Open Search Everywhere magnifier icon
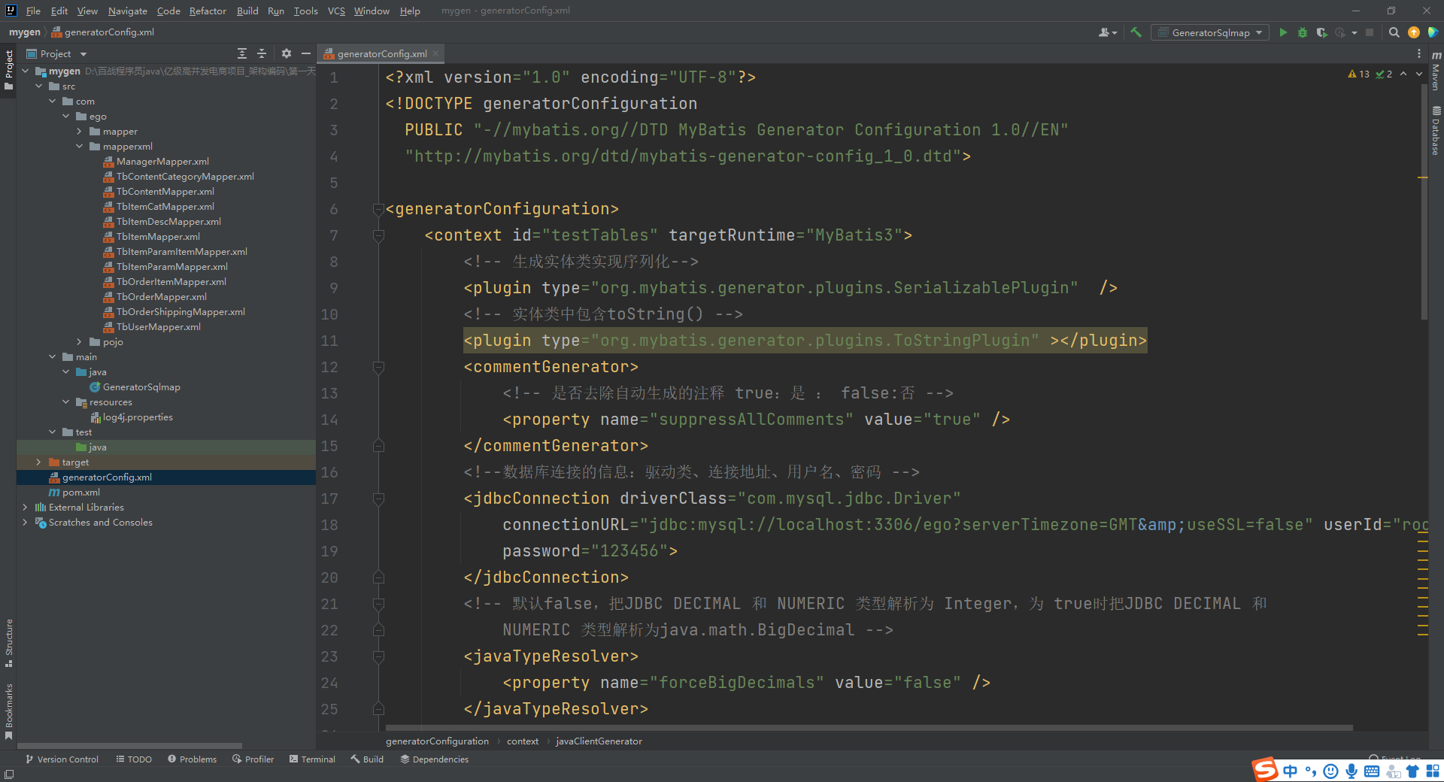The width and height of the screenshot is (1444, 782). pyautogui.click(x=1394, y=32)
